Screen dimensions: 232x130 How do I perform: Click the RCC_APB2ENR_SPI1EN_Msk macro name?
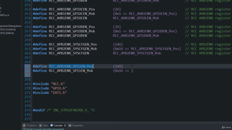(71, 71)
